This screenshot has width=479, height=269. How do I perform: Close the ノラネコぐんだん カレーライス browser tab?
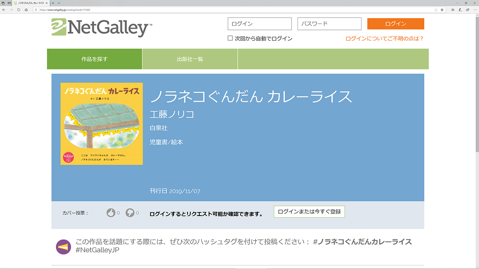coord(46,3)
